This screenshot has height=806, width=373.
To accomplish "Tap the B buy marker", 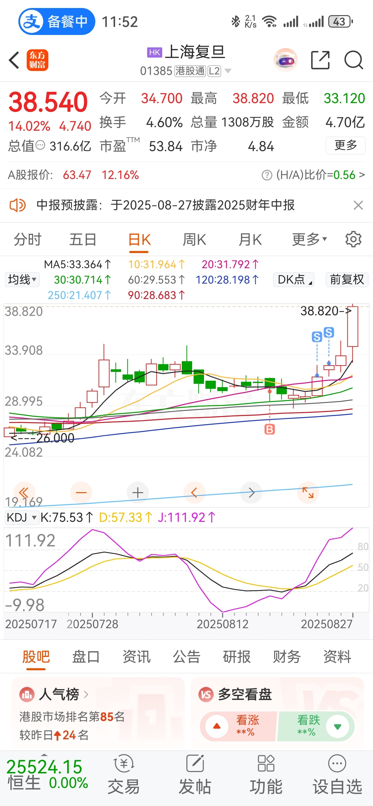I will (x=269, y=429).
